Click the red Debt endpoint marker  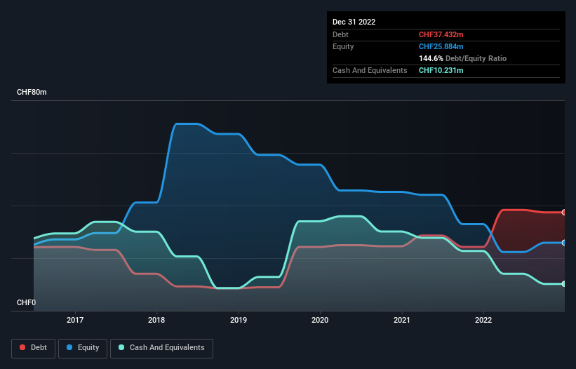pyautogui.click(x=564, y=213)
